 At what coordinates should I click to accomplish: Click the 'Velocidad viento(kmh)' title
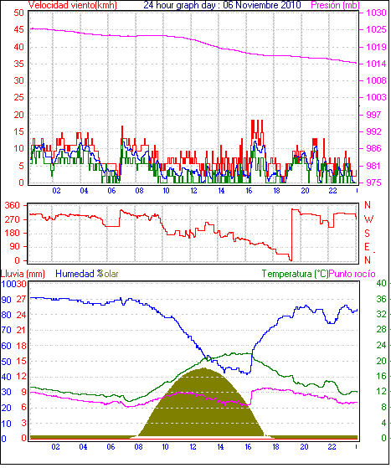(73, 5)
